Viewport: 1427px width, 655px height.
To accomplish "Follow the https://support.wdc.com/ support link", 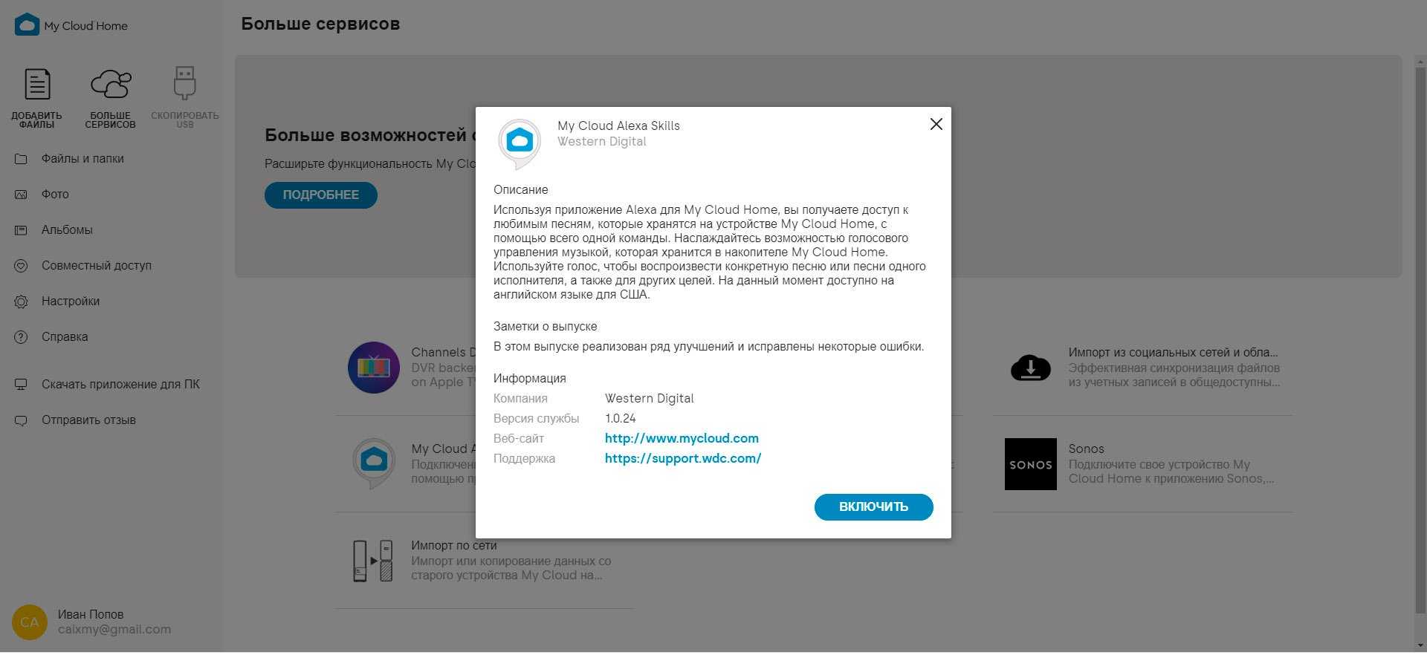I will 682,459.
